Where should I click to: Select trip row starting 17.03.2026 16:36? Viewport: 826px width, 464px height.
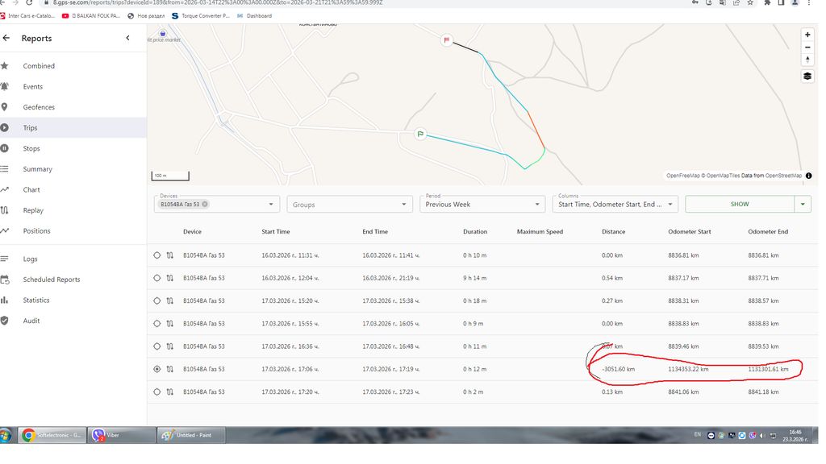click(x=157, y=346)
